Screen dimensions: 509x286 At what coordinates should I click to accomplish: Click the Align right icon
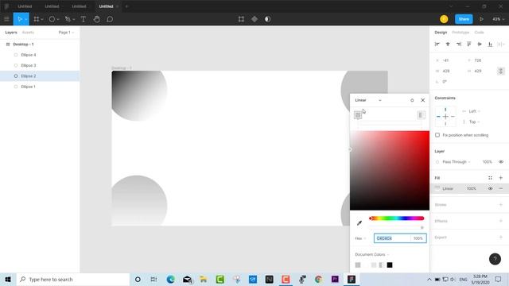[458, 44]
